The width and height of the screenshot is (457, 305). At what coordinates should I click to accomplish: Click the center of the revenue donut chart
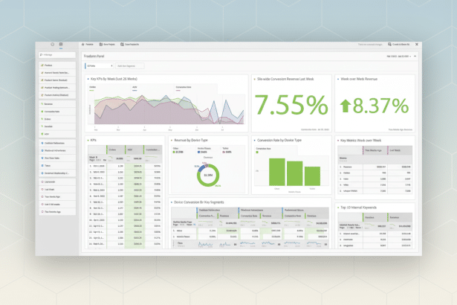point(208,175)
